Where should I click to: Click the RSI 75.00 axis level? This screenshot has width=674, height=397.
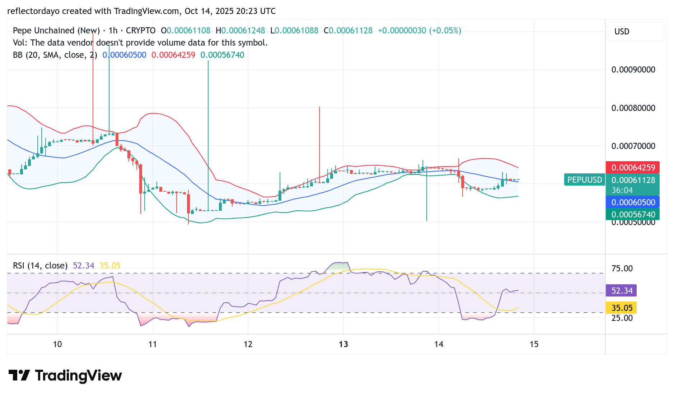coord(622,268)
